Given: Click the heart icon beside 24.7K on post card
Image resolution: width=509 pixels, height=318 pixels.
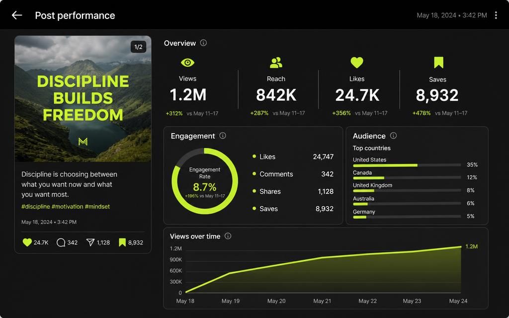Looking at the screenshot, I should coord(27,242).
